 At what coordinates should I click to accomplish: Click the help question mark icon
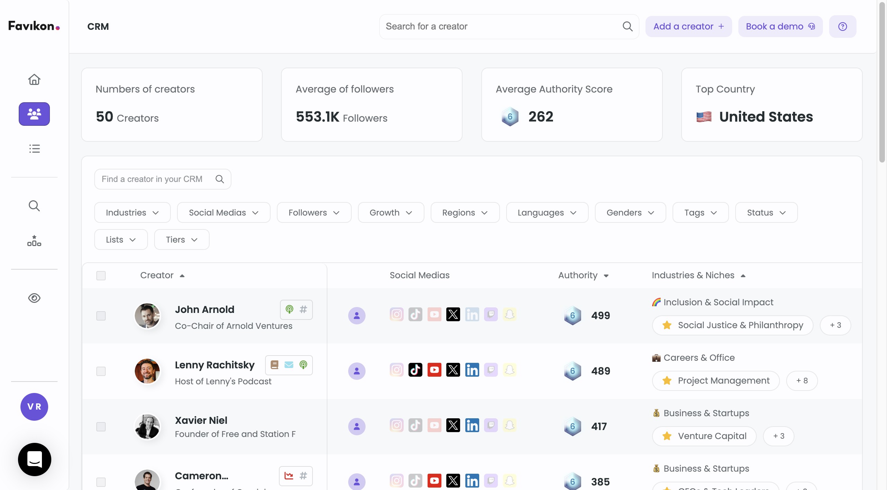pyautogui.click(x=842, y=26)
